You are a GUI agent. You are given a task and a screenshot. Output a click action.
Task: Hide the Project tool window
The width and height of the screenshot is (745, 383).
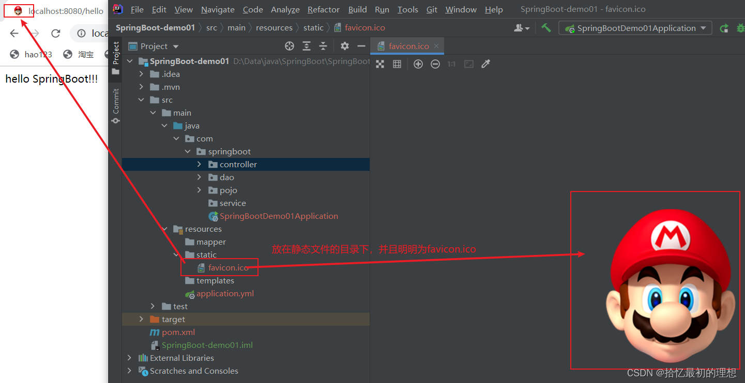click(x=361, y=46)
